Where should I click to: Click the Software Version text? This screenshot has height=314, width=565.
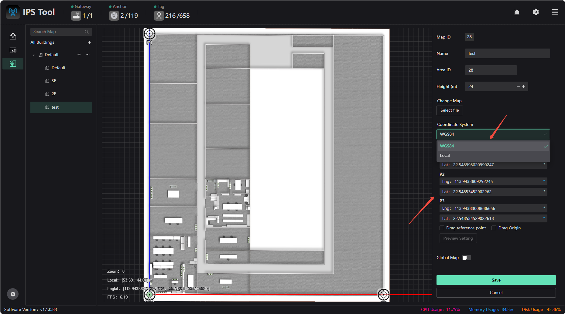(31, 309)
